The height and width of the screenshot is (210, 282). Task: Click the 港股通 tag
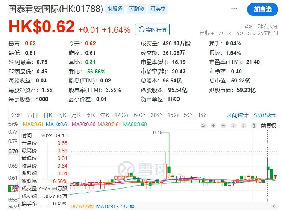point(115,9)
